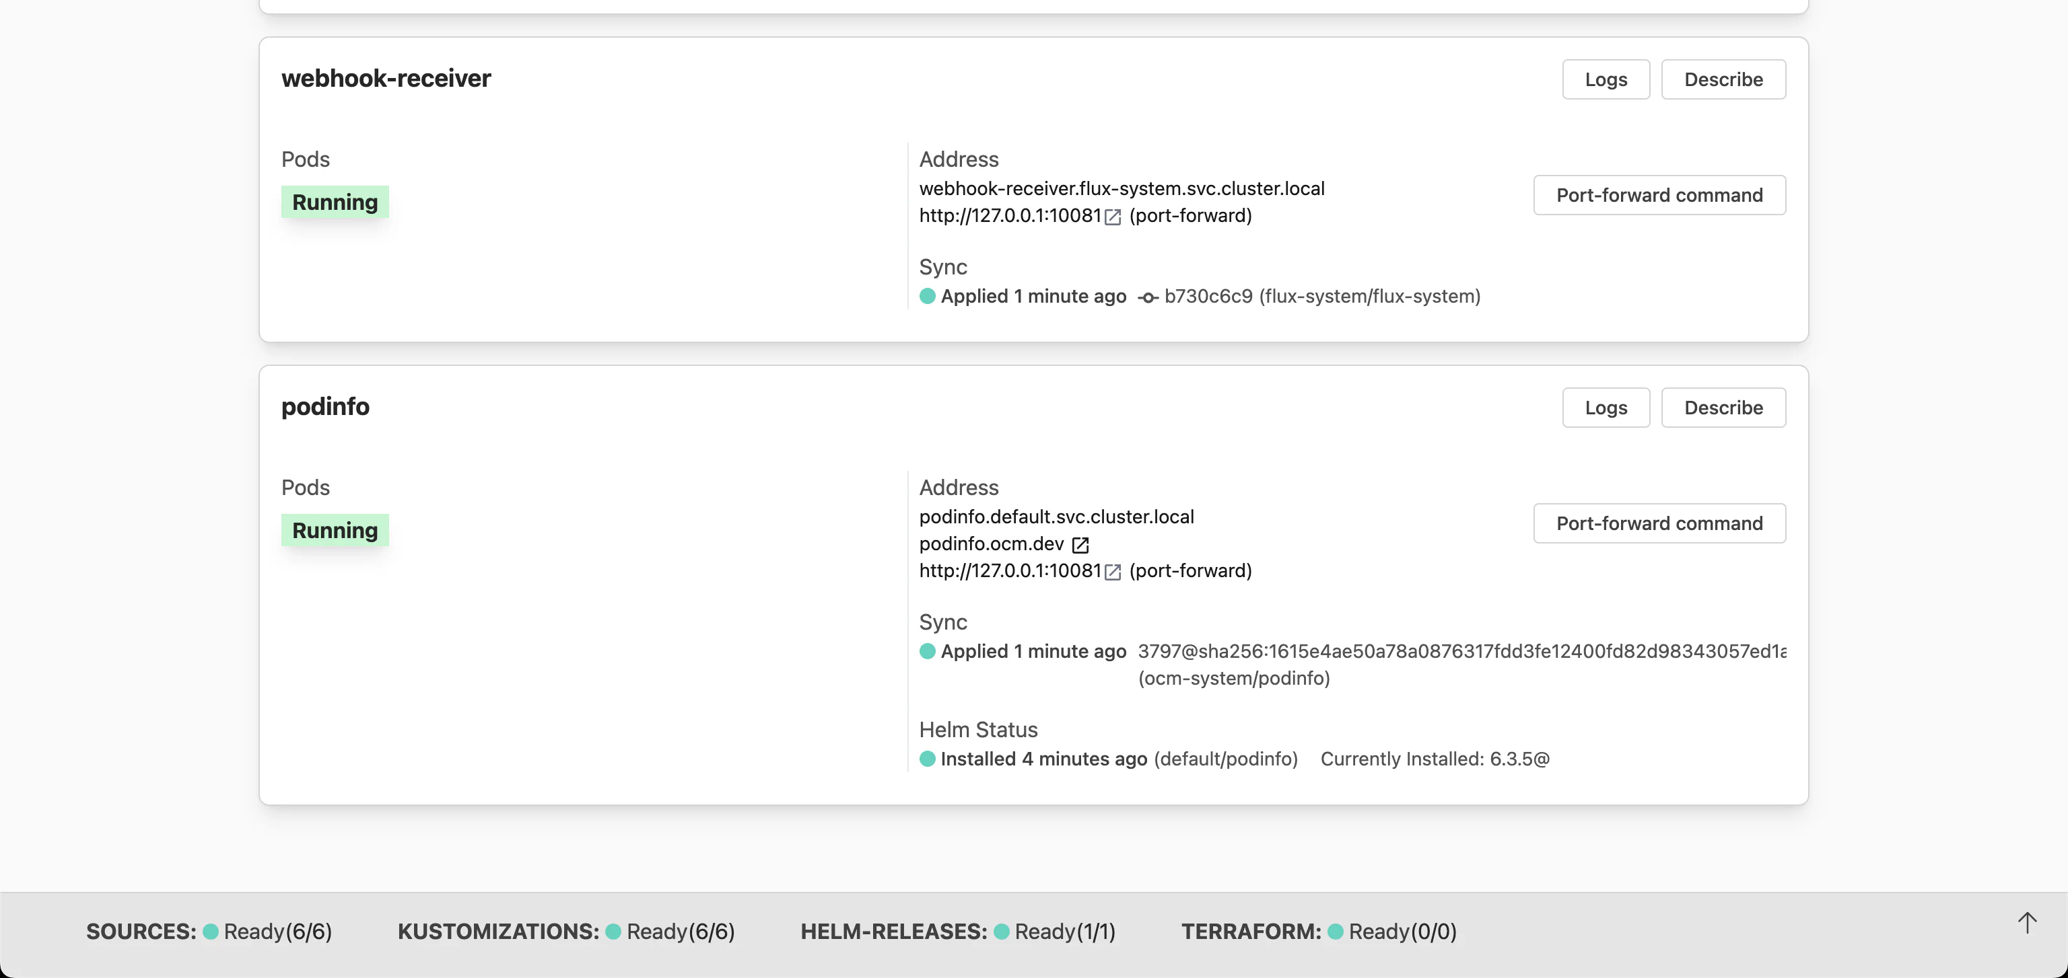
Task: Click scroll-to-top arrow icon in footer
Action: pos(2027,923)
